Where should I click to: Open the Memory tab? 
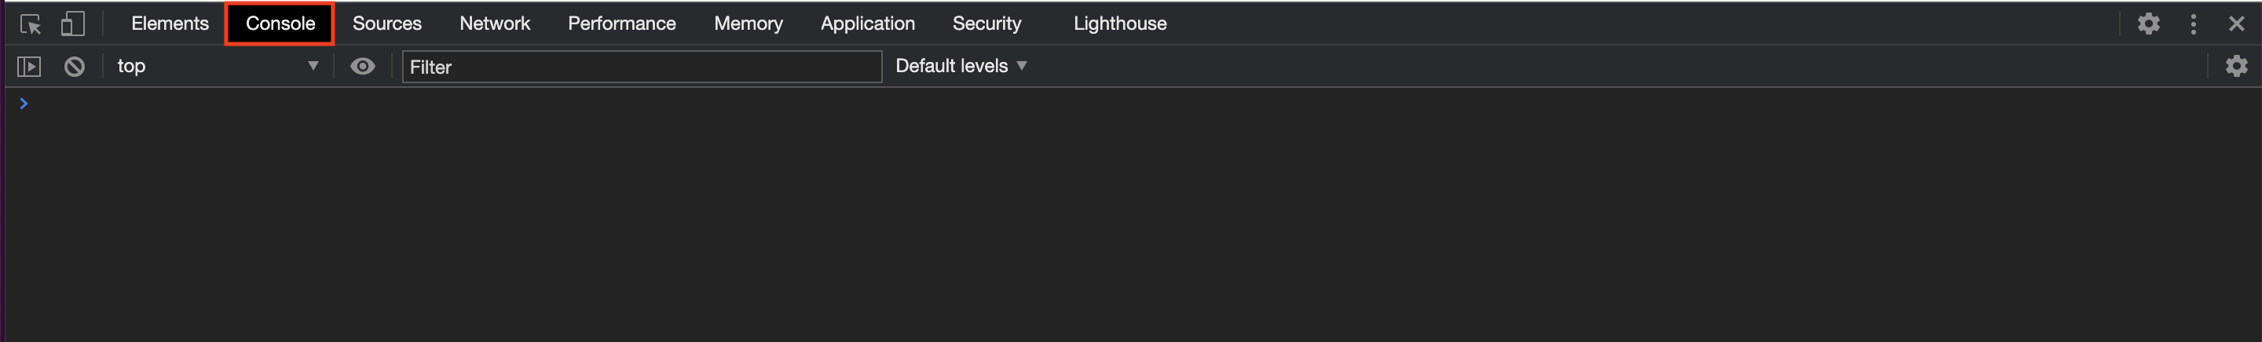pos(749,24)
